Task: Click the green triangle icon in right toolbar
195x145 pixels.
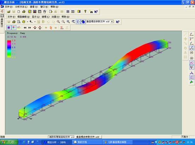Action: pos(191,82)
